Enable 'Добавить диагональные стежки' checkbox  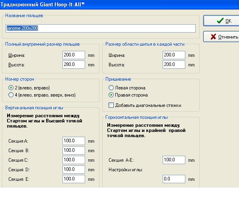pyautogui.click(x=111, y=105)
